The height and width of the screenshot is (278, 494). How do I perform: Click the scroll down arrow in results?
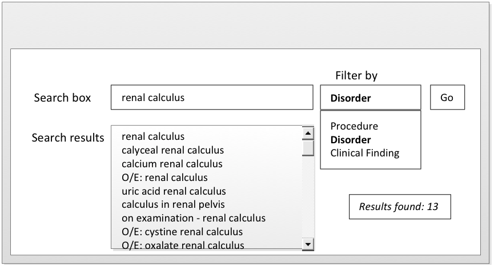[x=308, y=244]
